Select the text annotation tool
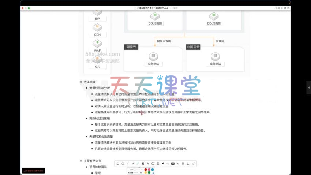The image size is (311, 175). [148, 164]
